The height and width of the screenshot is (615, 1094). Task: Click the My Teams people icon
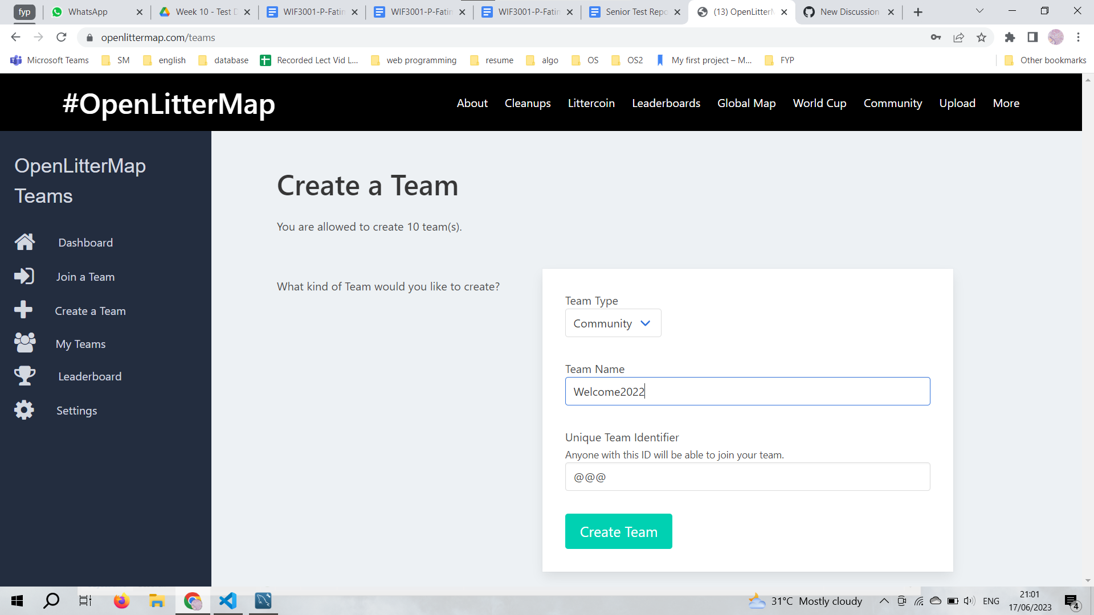pyautogui.click(x=25, y=343)
